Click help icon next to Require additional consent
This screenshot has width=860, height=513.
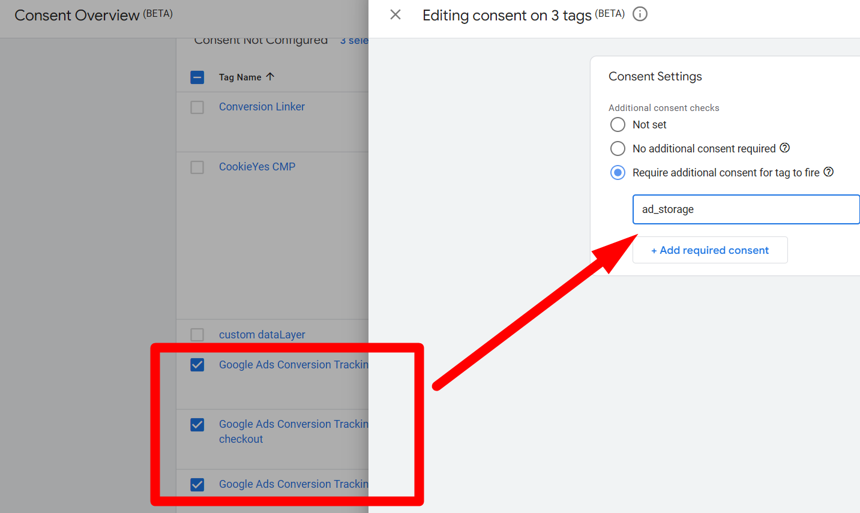pyautogui.click(x=828, y=172)
